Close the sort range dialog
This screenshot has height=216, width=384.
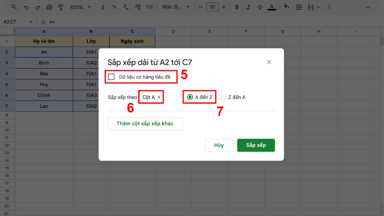click(269, 62)
